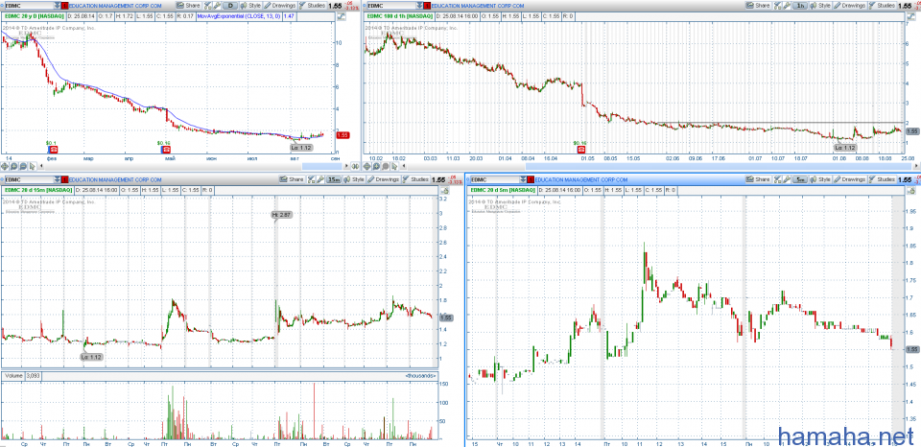Click the wrench settings icon on the 1h chart
Image resolution: width=921 pixels, height=447 pixels.
point(786,6)
